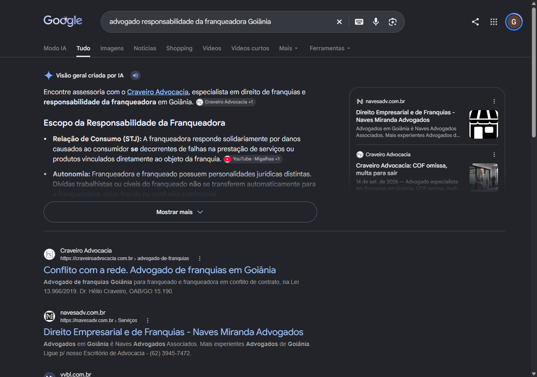Switch to the Vídeos tab
The width and height of the screenshot is (537, 377).
coord(212,48)
